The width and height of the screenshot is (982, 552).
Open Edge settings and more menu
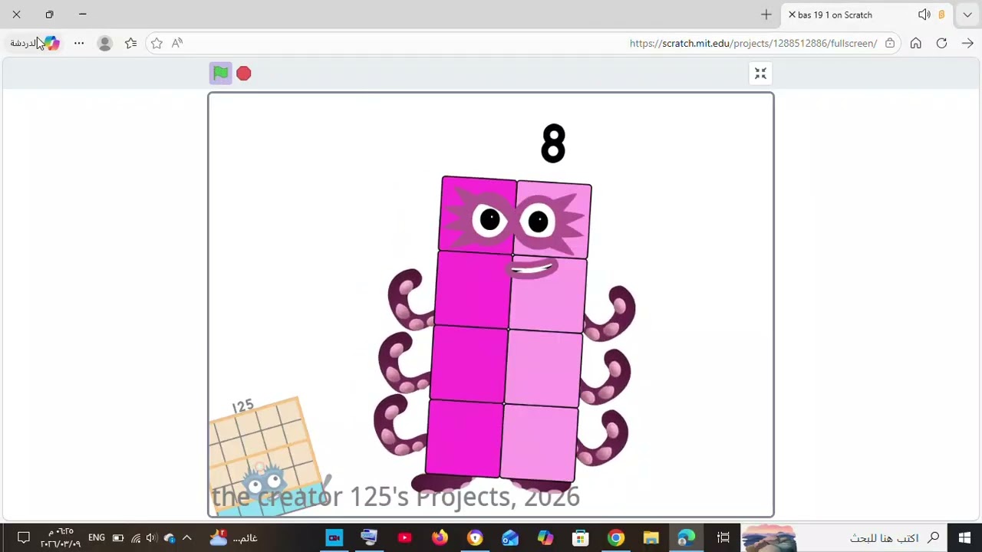click(79, 43)
